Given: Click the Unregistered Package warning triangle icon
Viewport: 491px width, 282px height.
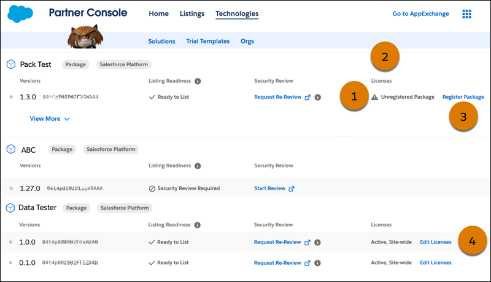Looking at the screenshot, I should (374, 97).
